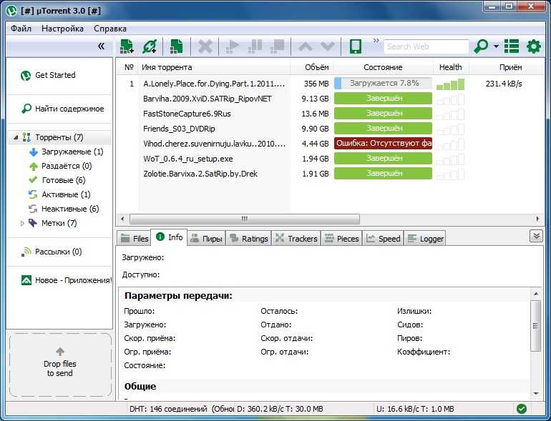
Task: Sort by the № column header
Action: coord(128,67)
